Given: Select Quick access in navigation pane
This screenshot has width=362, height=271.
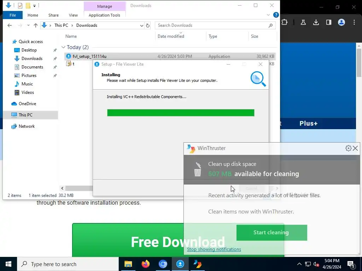Looking at the screenshot, I should click(31, 42).
